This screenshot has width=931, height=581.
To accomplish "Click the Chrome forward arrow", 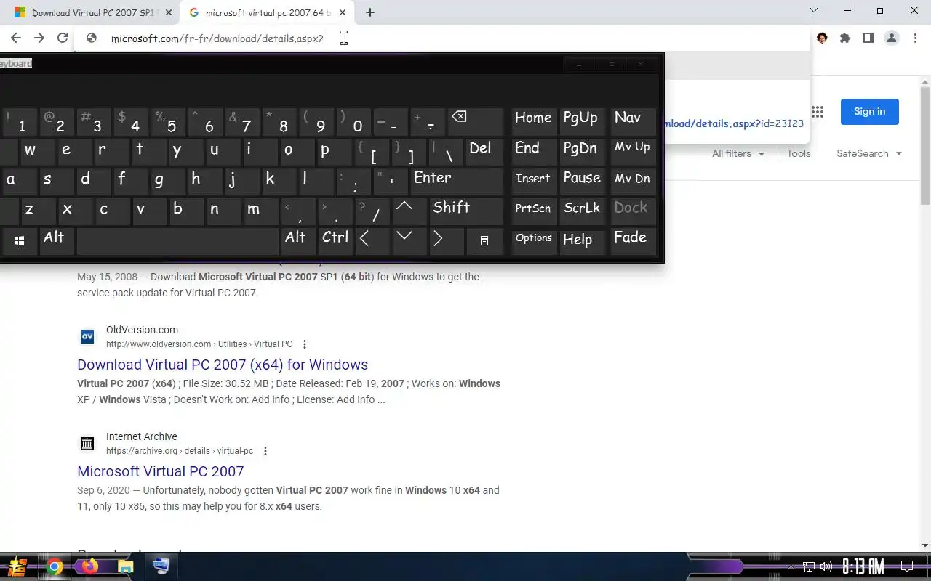I will (x=39, y=38).
